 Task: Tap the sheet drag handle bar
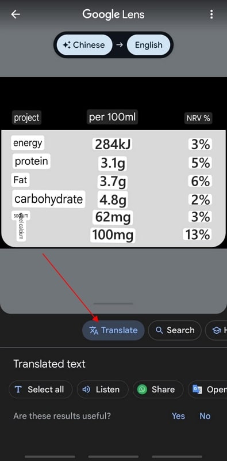click(113, 304)
